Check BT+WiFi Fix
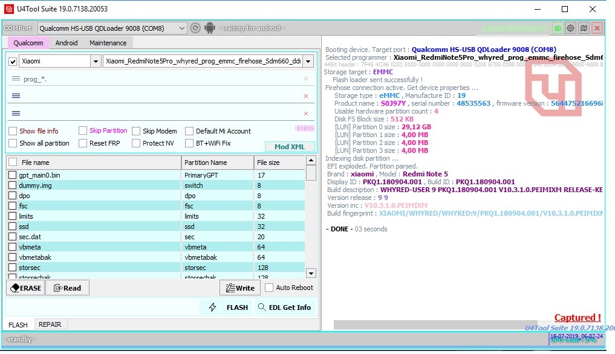Viewport: 615px width, 354px height. pos(189,143)
